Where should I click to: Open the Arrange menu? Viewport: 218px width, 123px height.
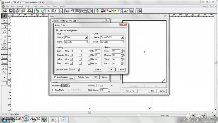(20, 6)
